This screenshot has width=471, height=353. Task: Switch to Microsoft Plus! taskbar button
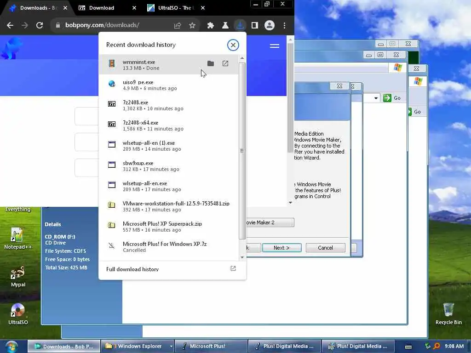211,347
